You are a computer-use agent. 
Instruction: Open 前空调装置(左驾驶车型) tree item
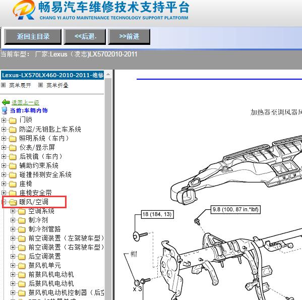[x=66, y=238]
